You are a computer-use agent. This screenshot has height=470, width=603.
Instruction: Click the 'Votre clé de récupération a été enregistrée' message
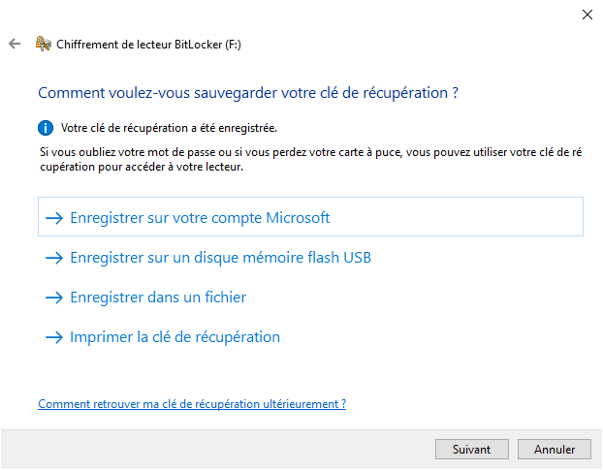click(x=169, y=127)
